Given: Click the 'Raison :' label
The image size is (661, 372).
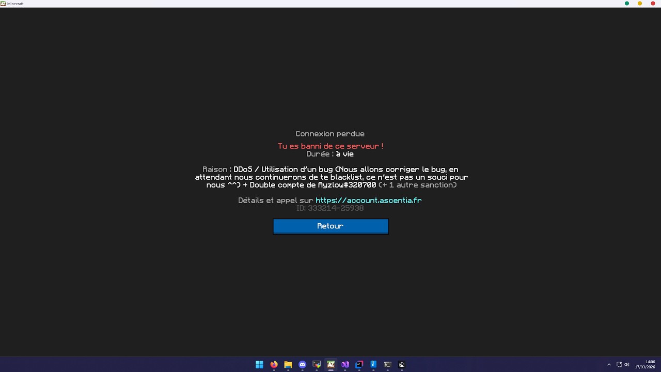Looking at the screenshot, I should pos(217,169).
